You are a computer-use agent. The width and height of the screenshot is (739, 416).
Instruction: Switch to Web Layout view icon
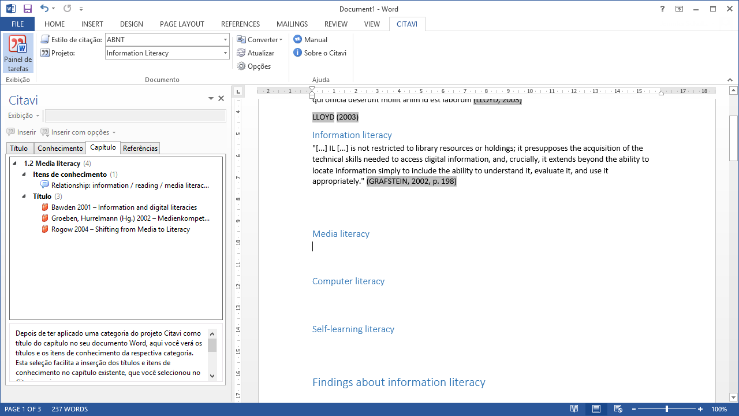[x=618, y=409]
